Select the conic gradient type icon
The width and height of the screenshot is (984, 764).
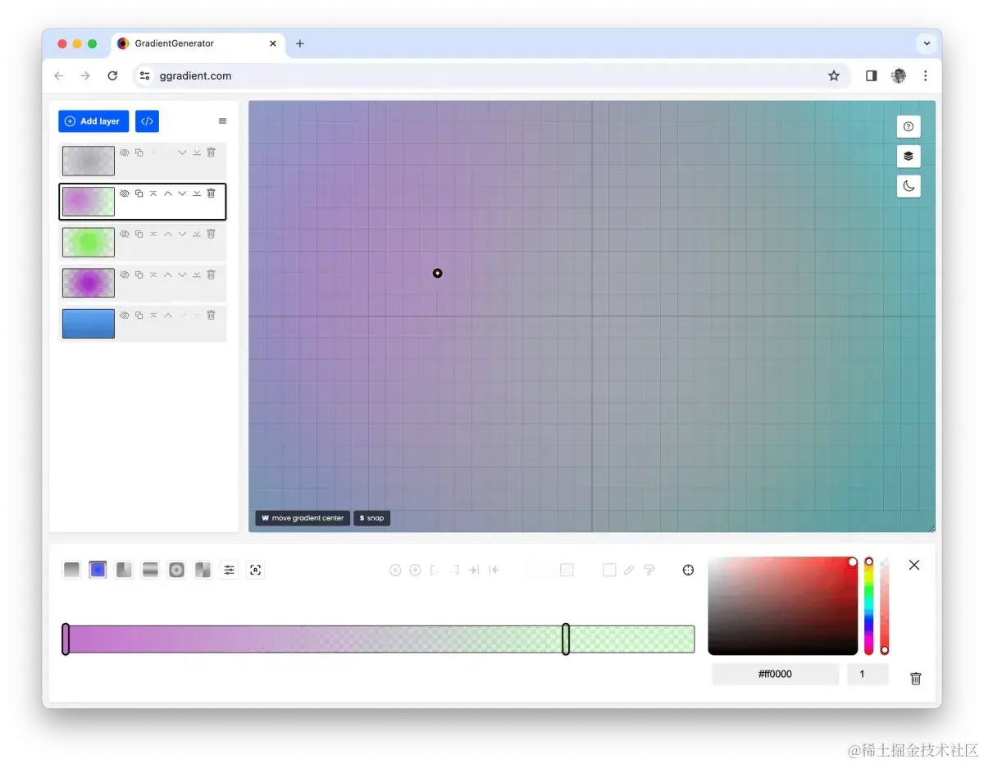(124, 570)
